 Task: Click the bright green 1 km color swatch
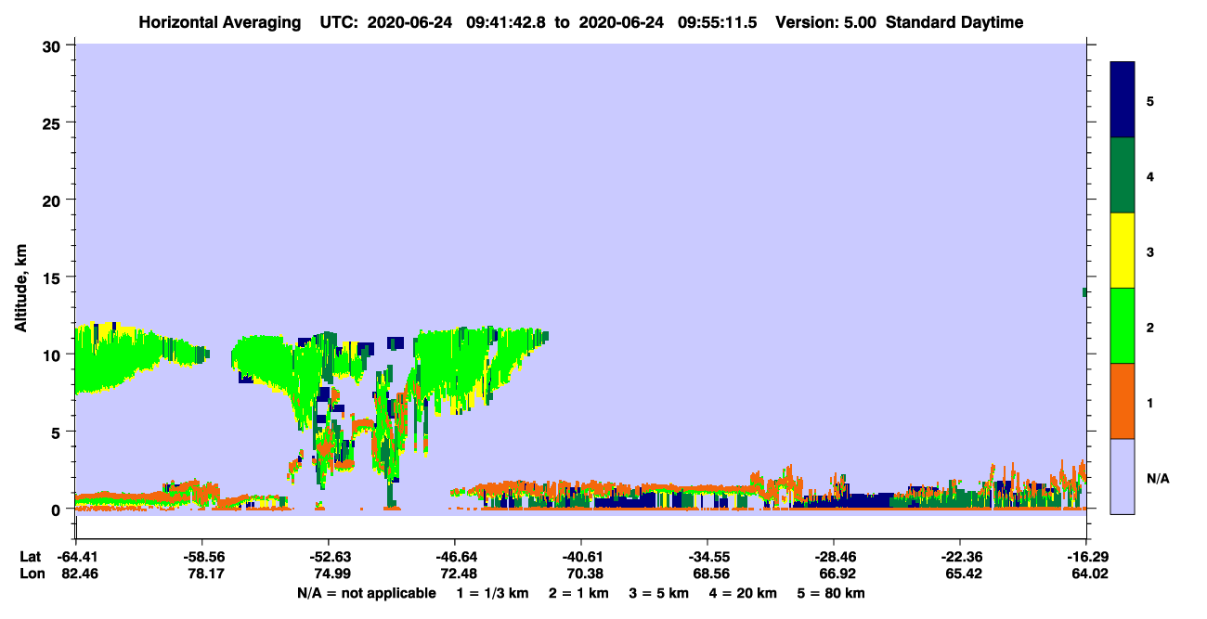coord(1123,326)
